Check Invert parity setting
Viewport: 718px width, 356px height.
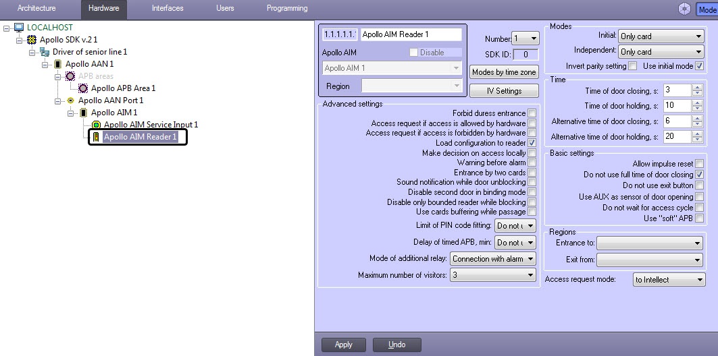pyautogui.click(x=632, y=66)
